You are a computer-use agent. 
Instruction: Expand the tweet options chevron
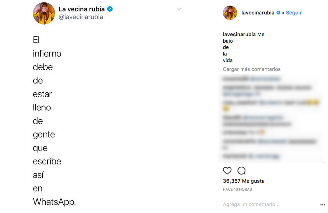coord(179,10)
